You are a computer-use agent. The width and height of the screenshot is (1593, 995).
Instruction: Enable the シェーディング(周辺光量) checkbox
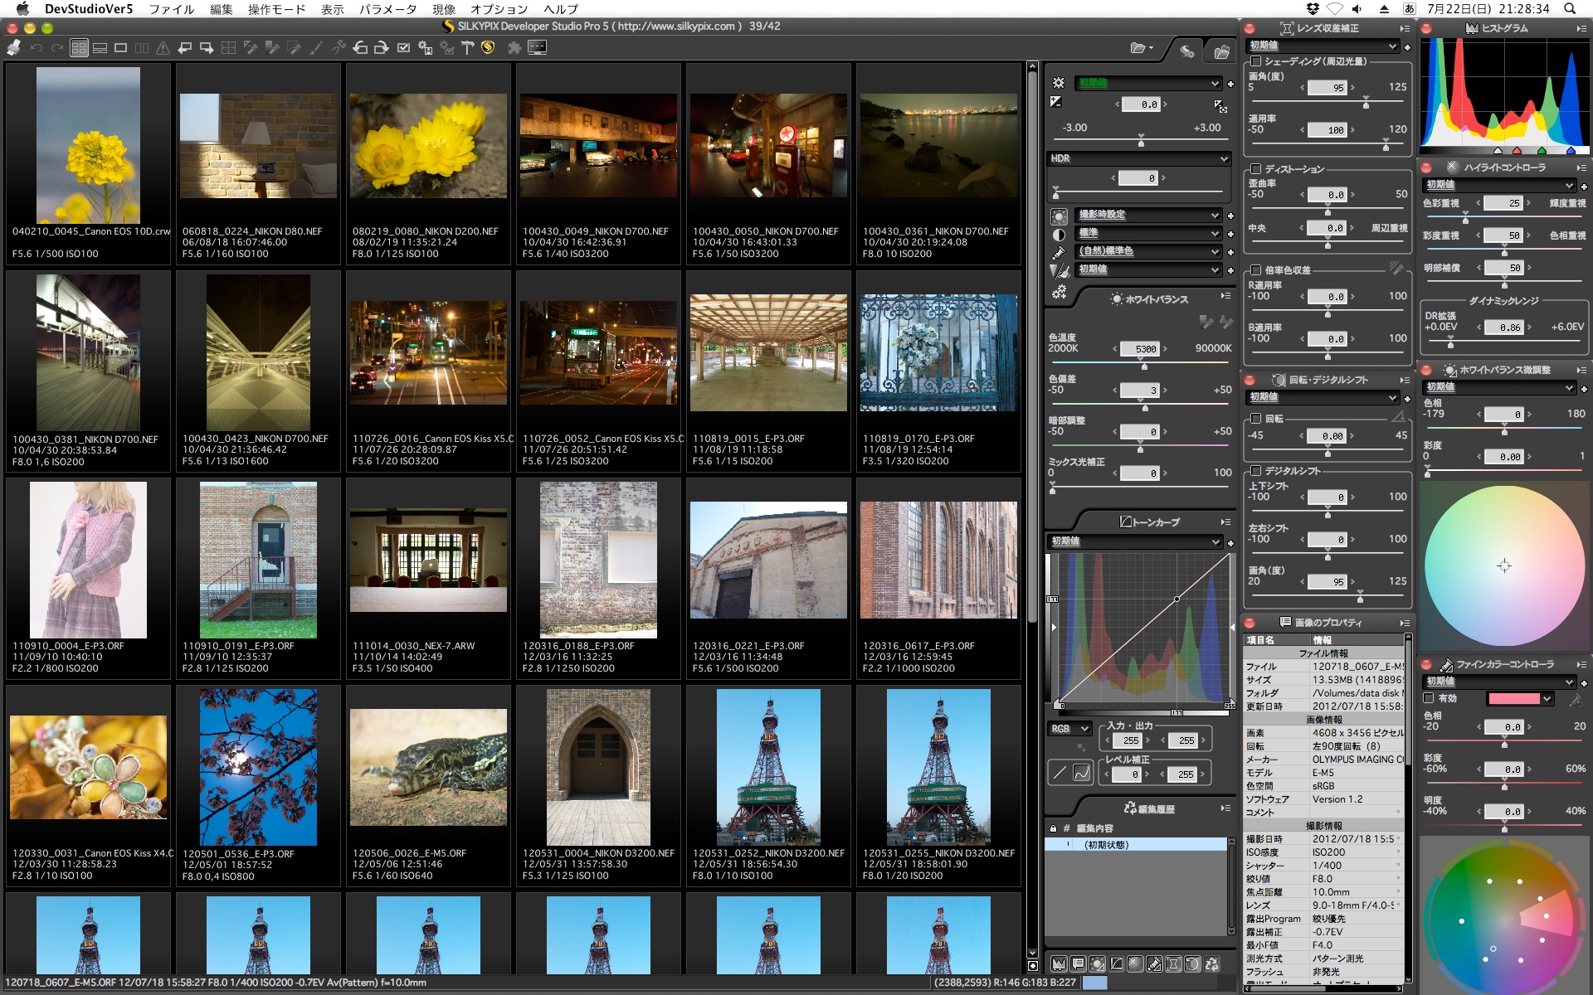tap(1256, 61)
